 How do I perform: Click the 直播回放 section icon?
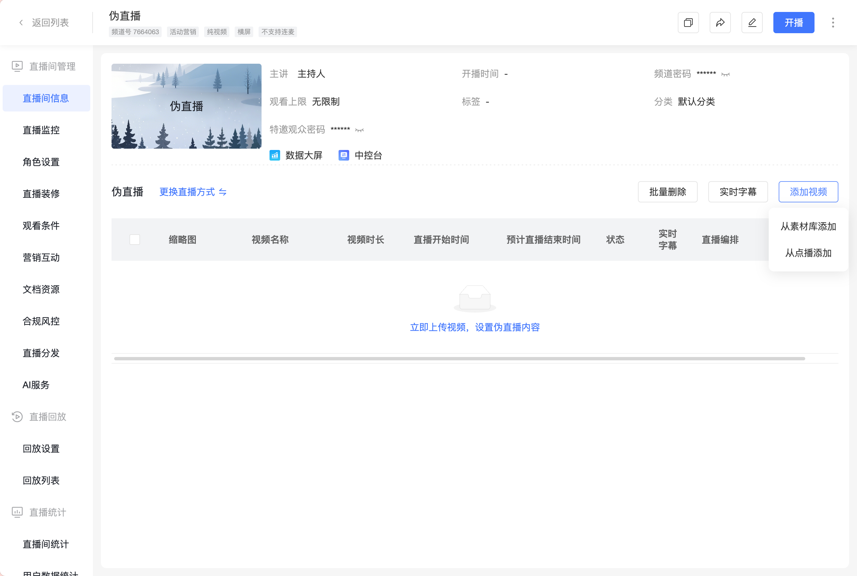coord(17,417)
